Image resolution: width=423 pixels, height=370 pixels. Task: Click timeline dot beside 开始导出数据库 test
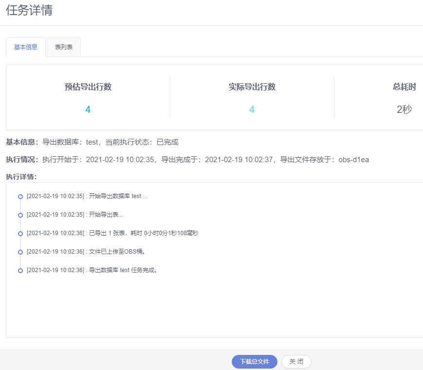click(x=20, y=197)
